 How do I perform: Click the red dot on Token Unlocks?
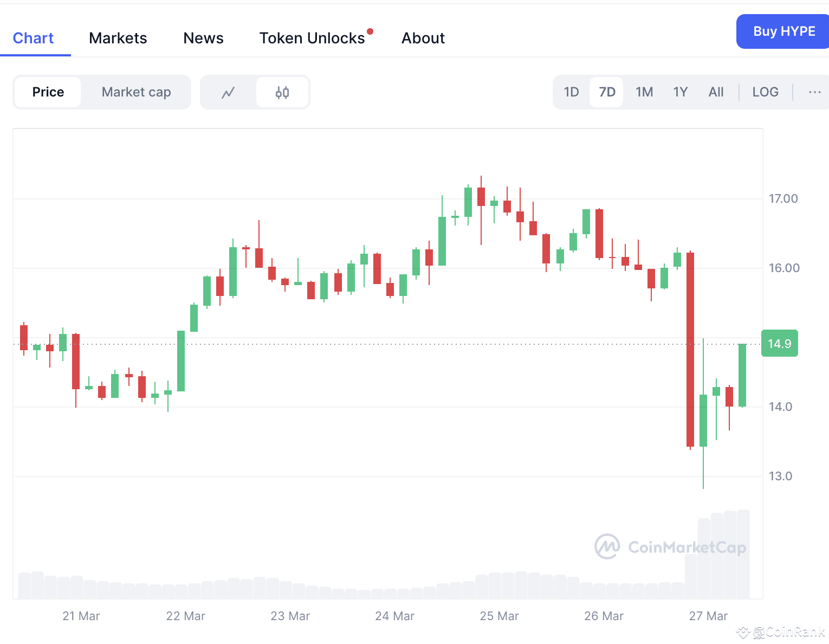[370, 31]
